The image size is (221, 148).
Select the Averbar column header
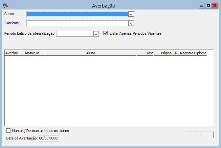[x=12, y=53]
